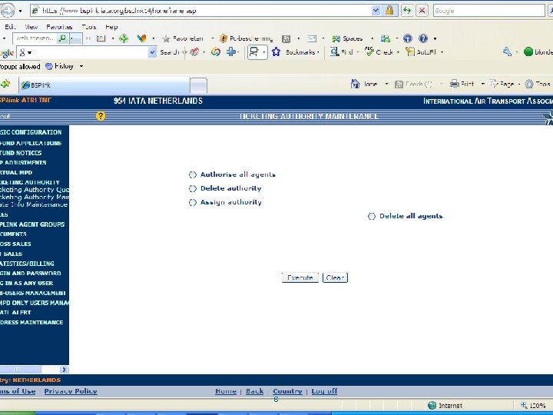Open the History dropdown arrow
553x415 pixels.
pos(81,66)
